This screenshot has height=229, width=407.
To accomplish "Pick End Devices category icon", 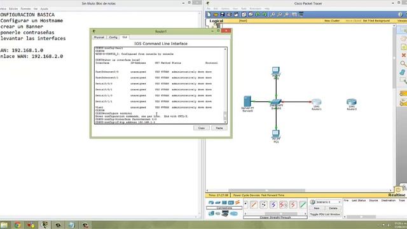I will point(211,214).
